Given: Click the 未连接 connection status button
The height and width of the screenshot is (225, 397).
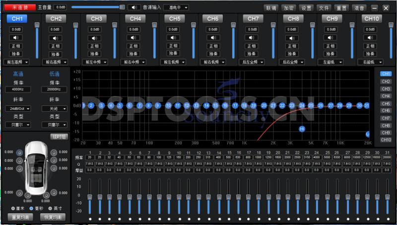Looking at the screenshot, I should click(x=20, y=7).
